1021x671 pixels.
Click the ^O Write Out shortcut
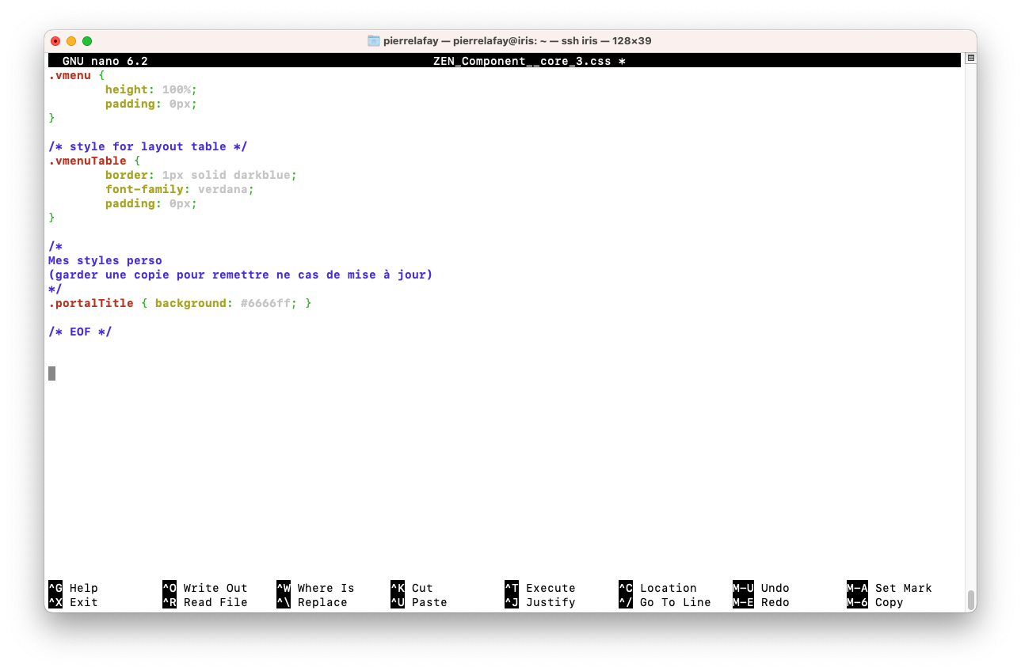[x=204, y=588]
